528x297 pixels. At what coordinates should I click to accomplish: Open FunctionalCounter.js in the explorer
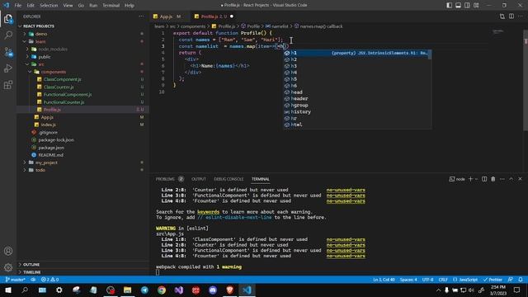pos(82,102)
